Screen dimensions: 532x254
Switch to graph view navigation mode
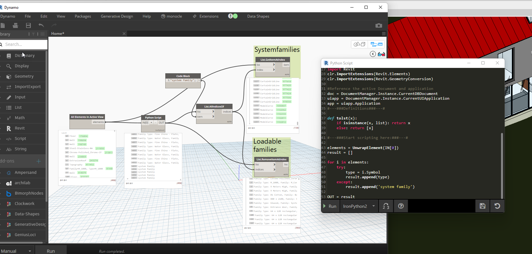coord(376,44)
